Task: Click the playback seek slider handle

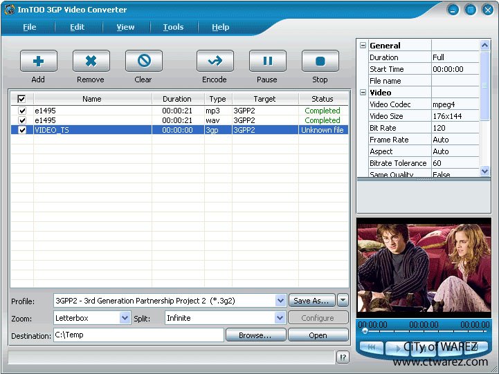Action: coord(365,331)
